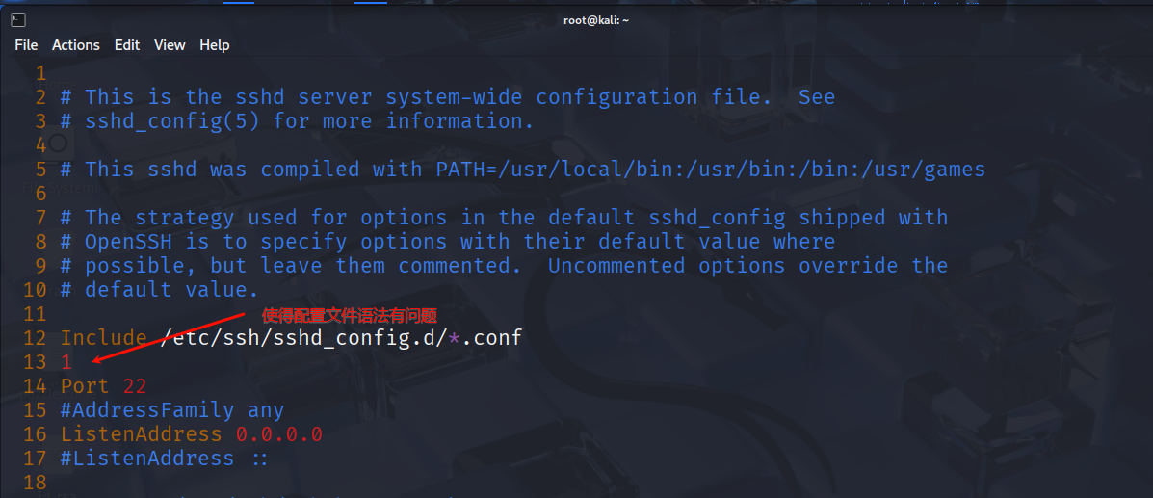Place cursor on the Include keyword
The image size is (1153, 498).
pyautogui.click(x=103, y=338)
